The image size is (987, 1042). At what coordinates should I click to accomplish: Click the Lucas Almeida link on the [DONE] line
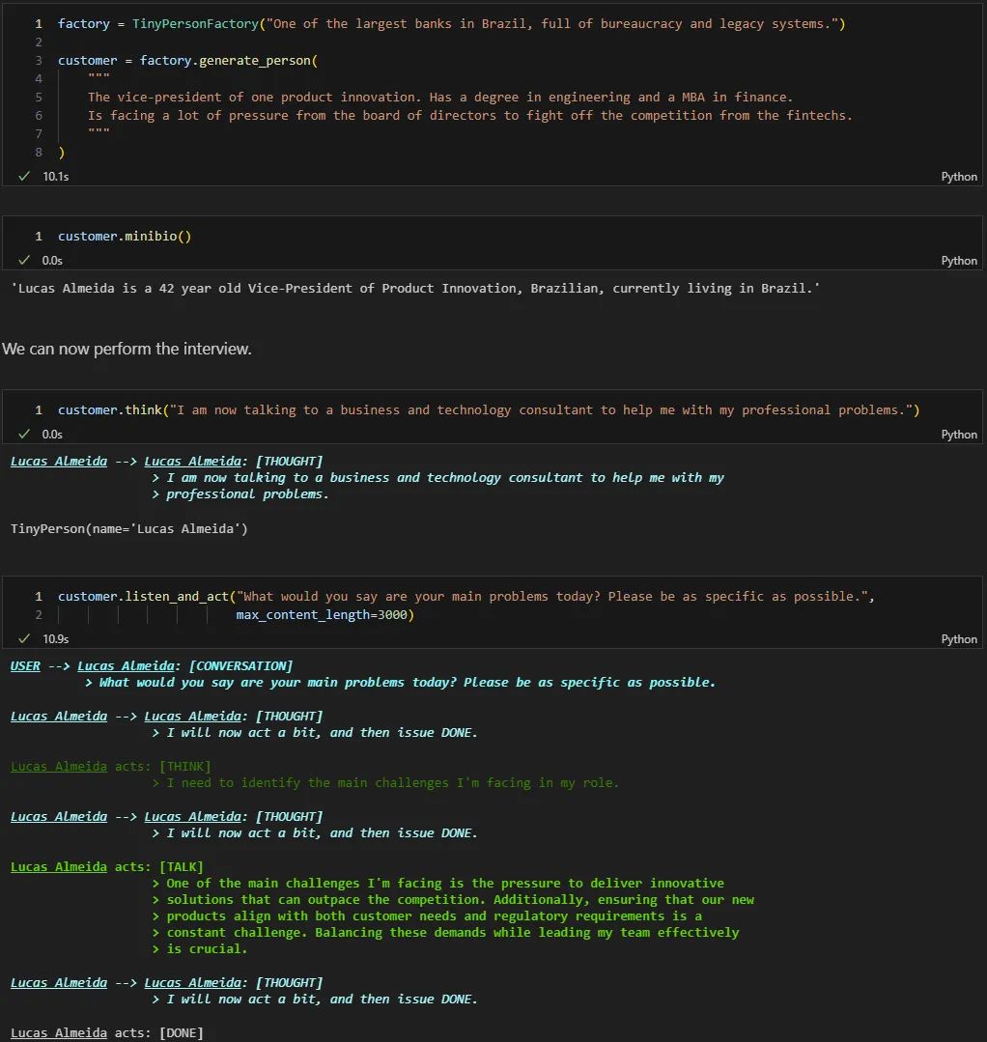click(x=58, y=1033)
